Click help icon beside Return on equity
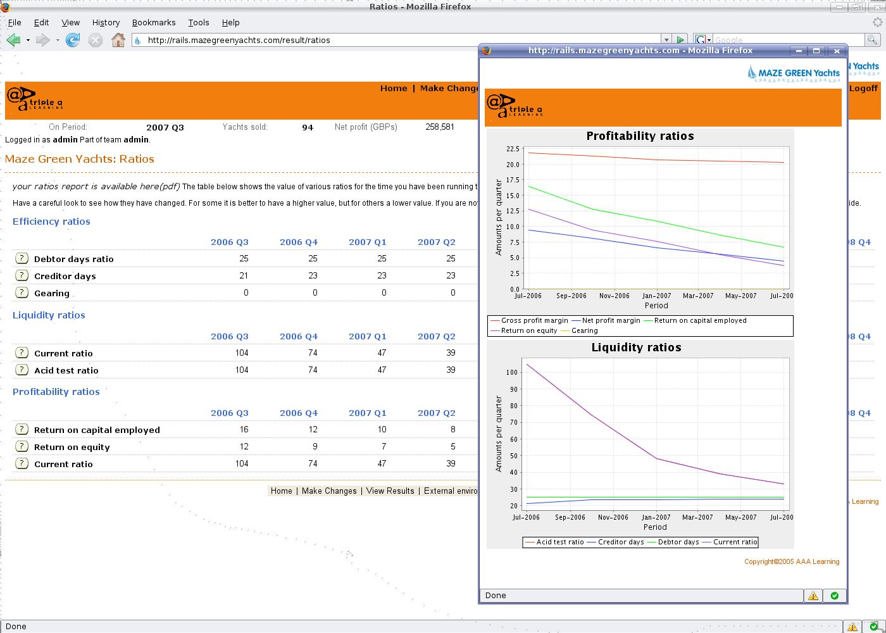 22,446
